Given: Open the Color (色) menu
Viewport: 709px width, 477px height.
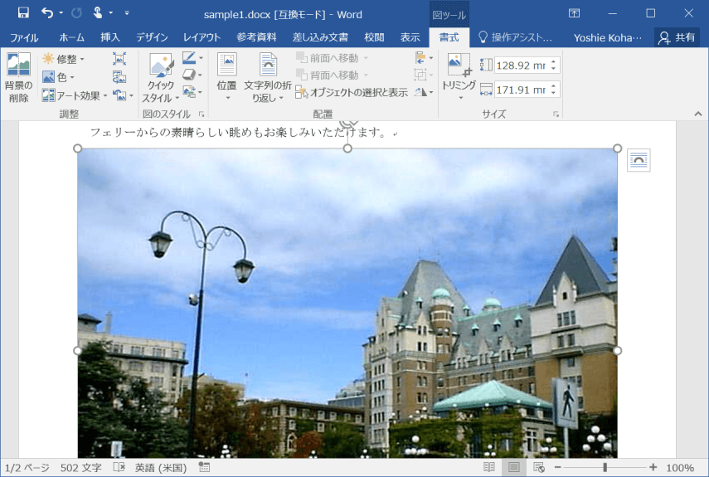Looking at the screenshot, I should [x=58, y=77].
